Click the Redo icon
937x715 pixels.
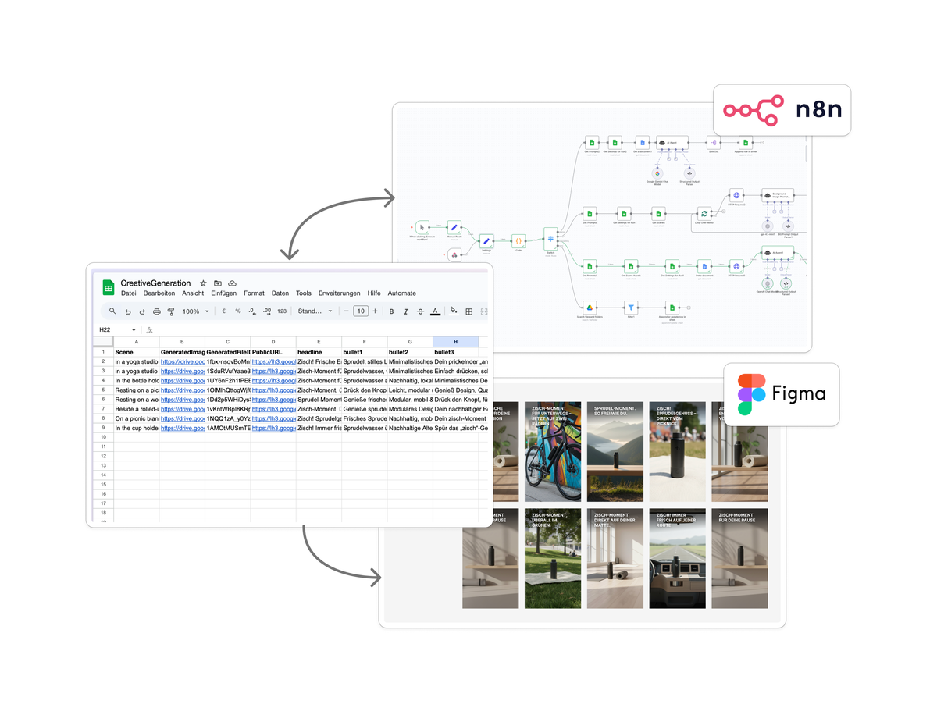142,311
